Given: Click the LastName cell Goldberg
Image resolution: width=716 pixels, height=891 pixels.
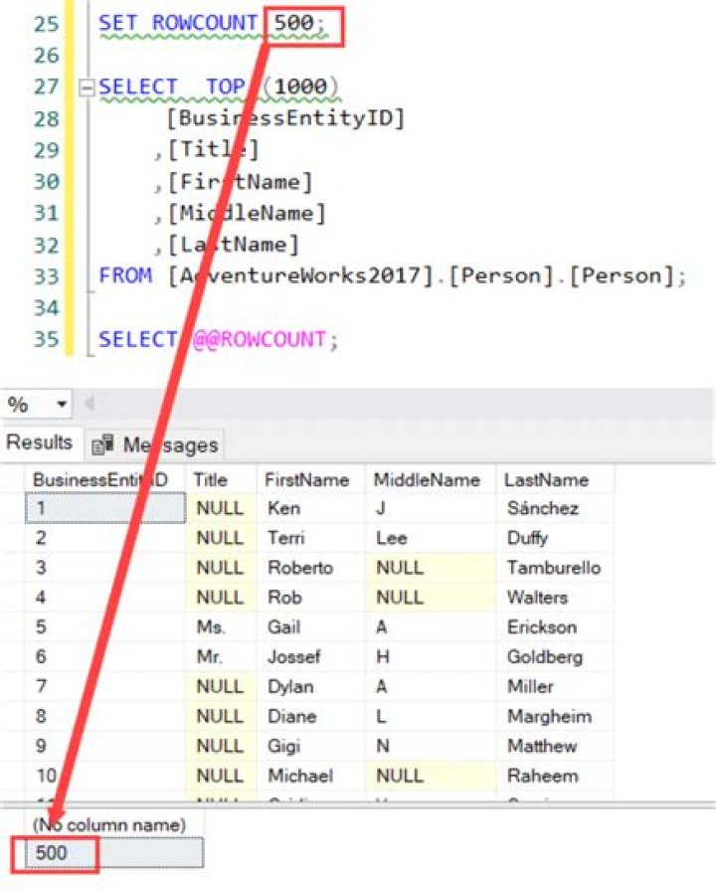Looking at the screenshot, I should (555, 657).
